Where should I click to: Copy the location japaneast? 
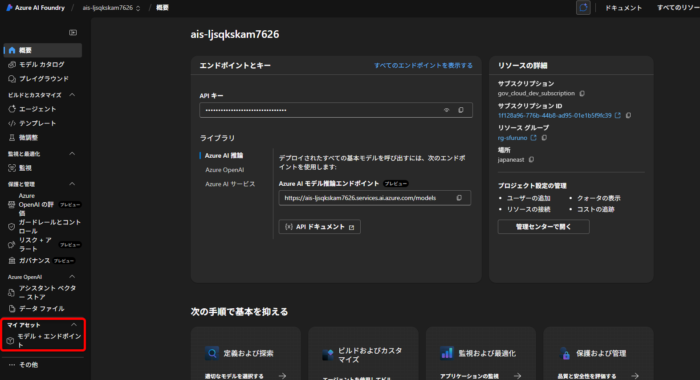pos(531,159)
